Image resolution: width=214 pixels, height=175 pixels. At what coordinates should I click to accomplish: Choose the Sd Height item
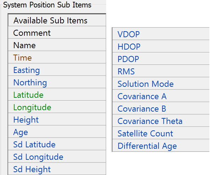point(32,169)
